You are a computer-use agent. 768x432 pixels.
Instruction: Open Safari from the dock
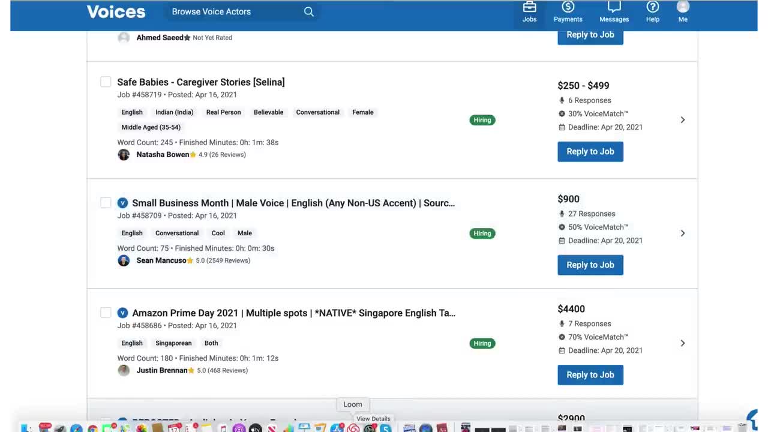[76, 428]
